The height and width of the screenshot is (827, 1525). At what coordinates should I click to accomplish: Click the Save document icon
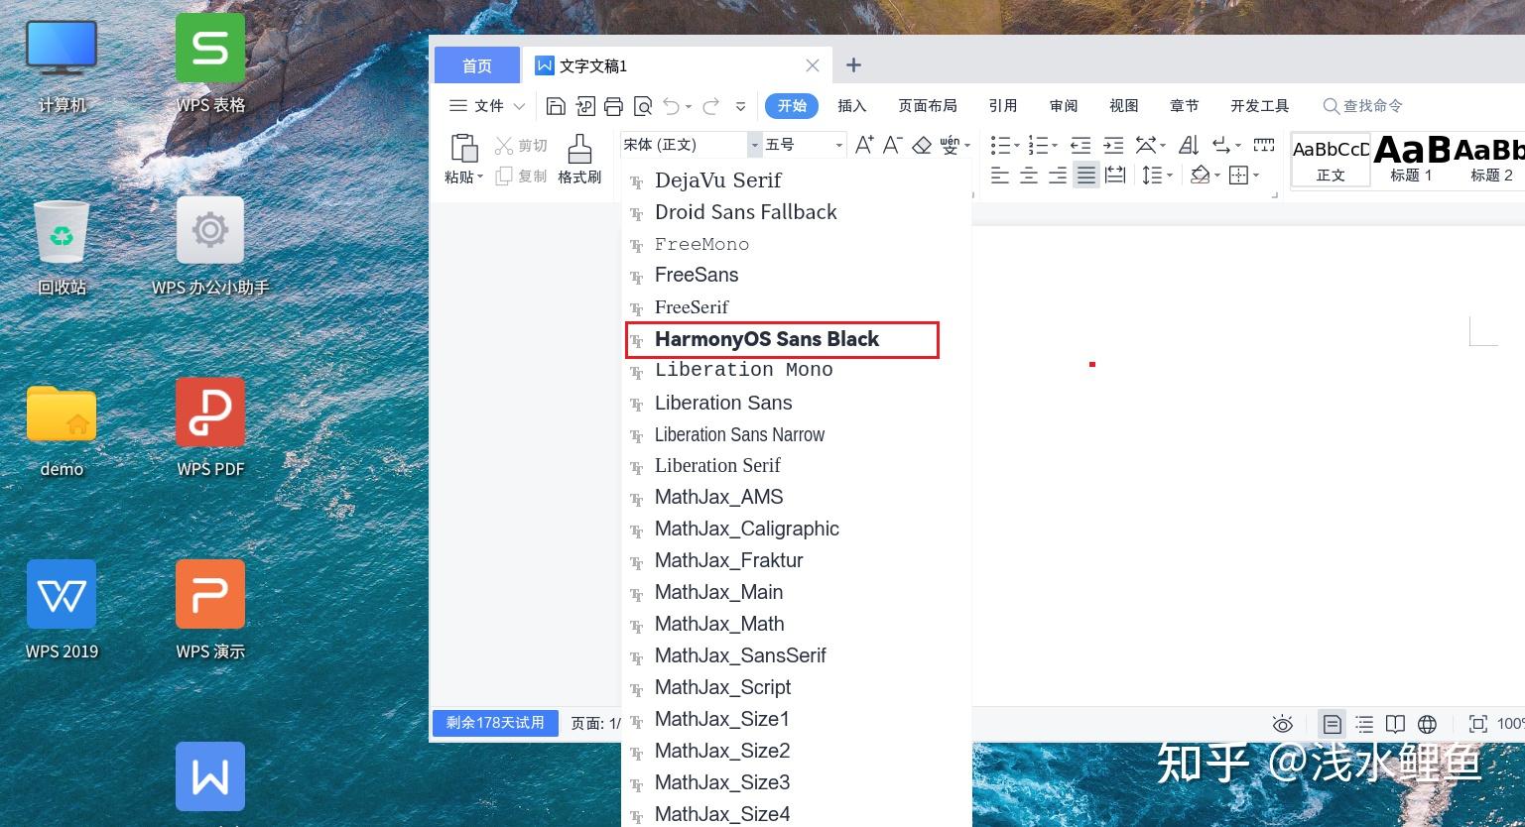point(556,106)
